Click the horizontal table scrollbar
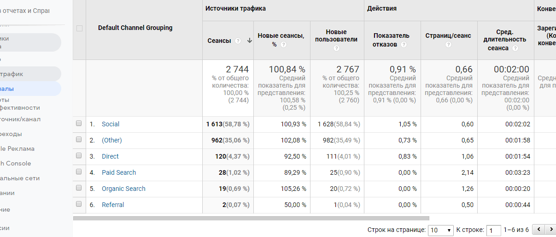Image resolution: width=556 pixels, height=237 pixels. pos(251,218)
